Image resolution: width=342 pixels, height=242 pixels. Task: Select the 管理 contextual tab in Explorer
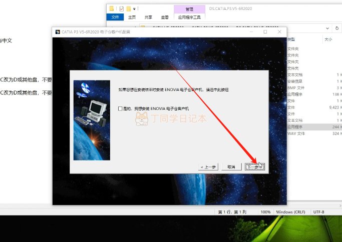tap(189, 9)
